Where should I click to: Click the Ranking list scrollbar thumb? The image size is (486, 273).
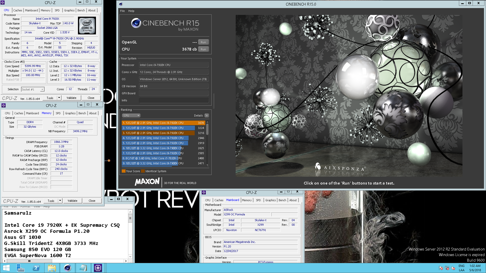[x=207, y=129]
